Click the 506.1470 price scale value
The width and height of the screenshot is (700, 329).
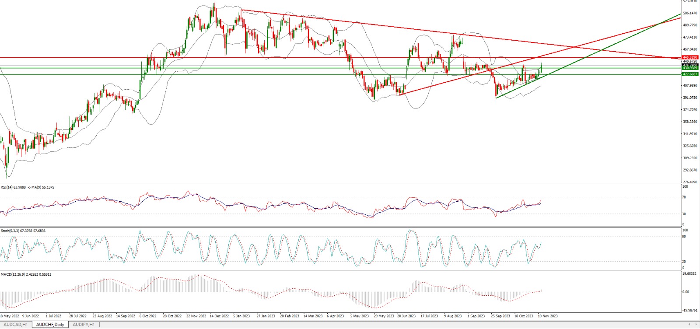[689, 14]
